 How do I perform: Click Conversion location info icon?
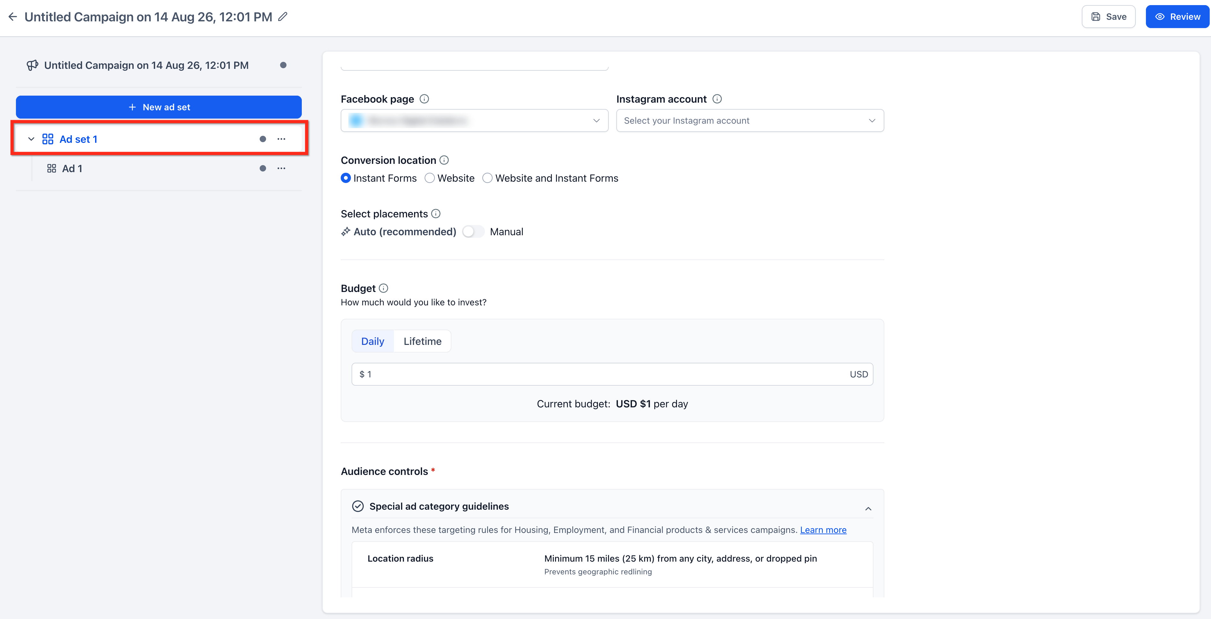point(444,160)
